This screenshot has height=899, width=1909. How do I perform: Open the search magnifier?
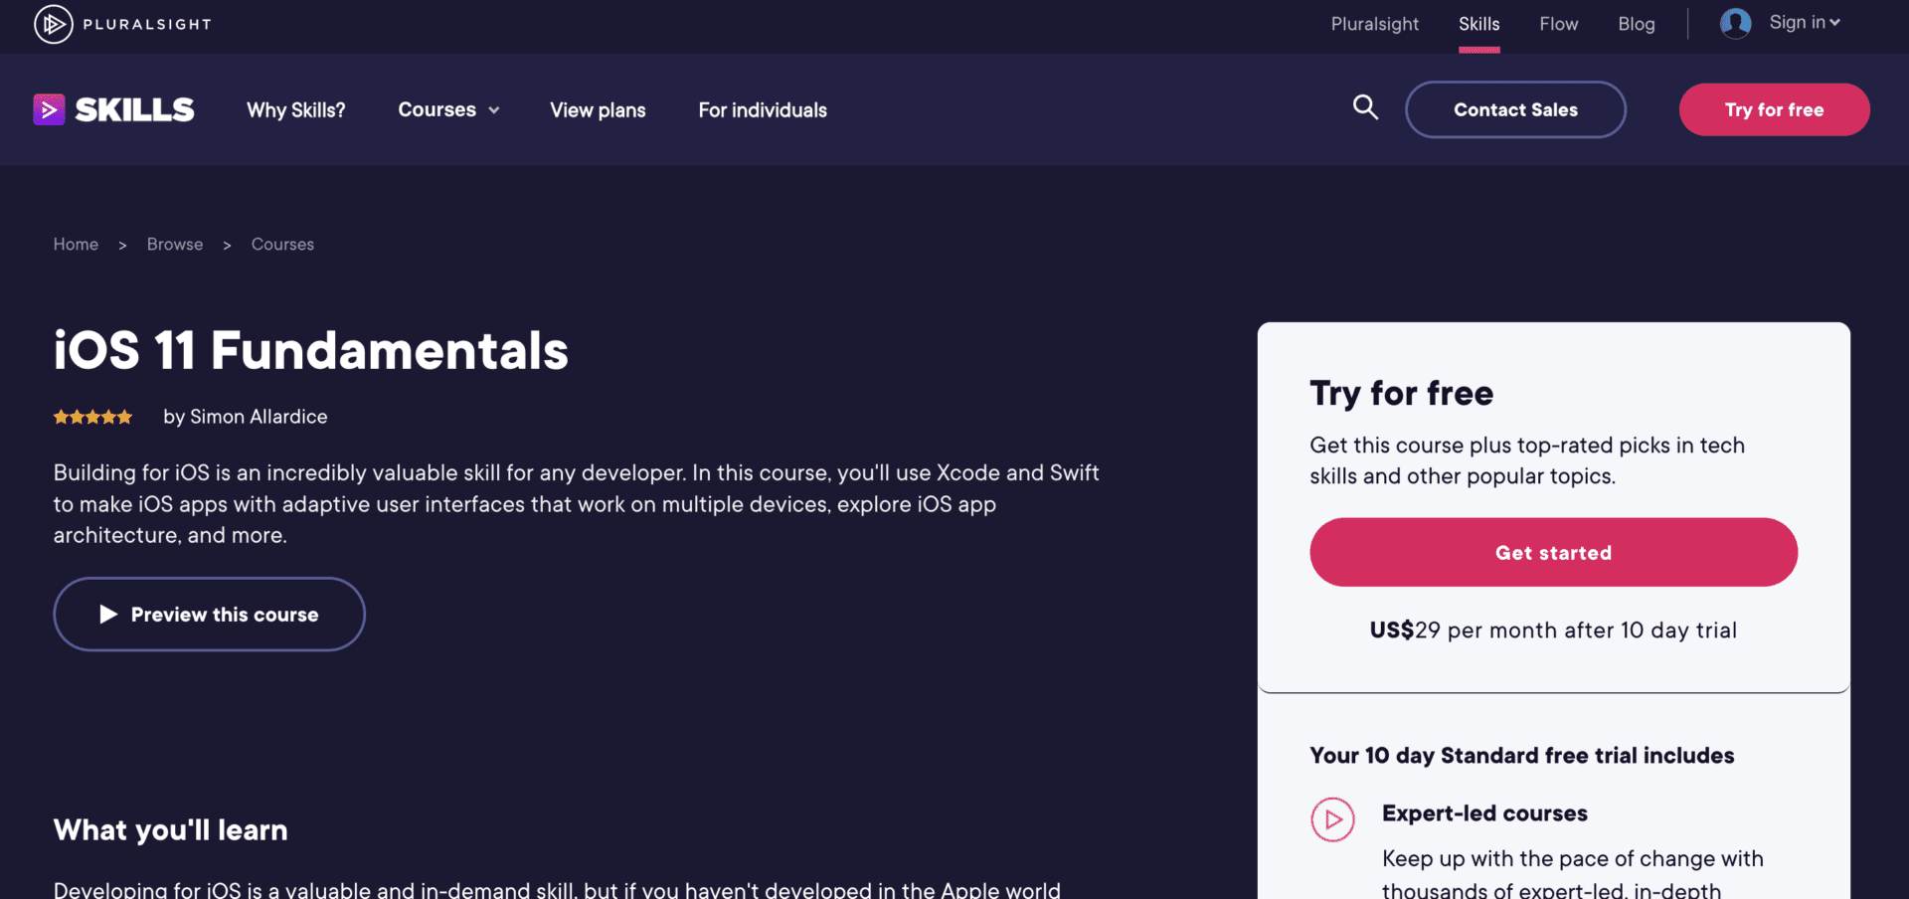1365,108
